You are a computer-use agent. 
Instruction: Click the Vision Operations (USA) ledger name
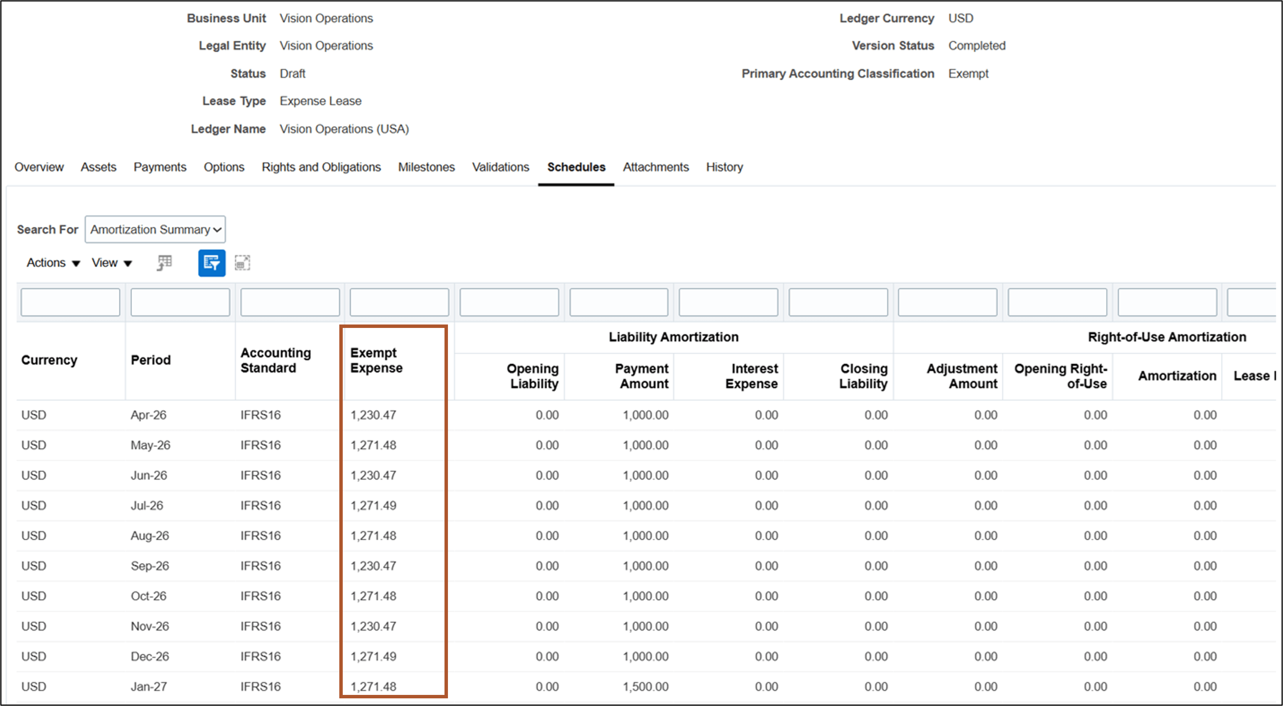coord(344,129)
